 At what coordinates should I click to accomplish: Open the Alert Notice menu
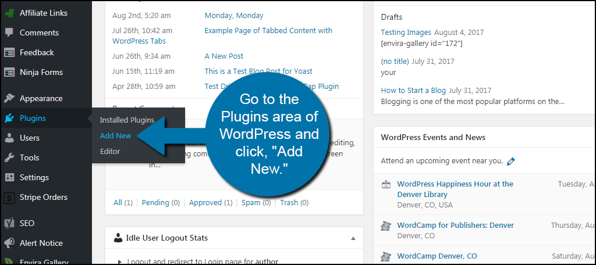tap(41, 243)
